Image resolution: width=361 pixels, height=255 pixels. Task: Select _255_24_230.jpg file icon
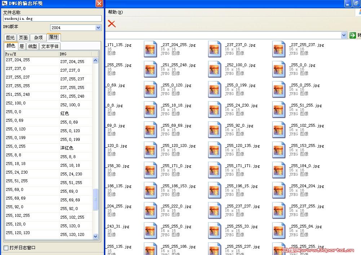(x=215, y=109)
